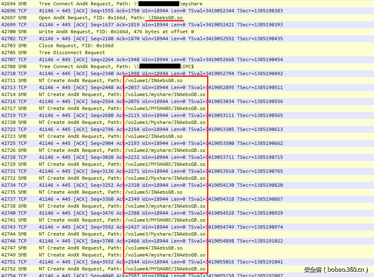Select packet 42708 Tree Connect IPC$ request
Image resolution: width=374 pixels, height=277 pixels.
187,66
